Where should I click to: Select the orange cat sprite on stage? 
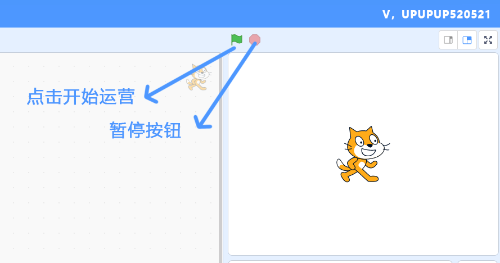363,155
